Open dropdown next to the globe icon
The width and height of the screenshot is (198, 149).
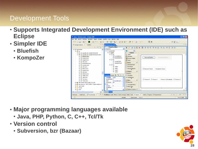click(x=134, y=51)
